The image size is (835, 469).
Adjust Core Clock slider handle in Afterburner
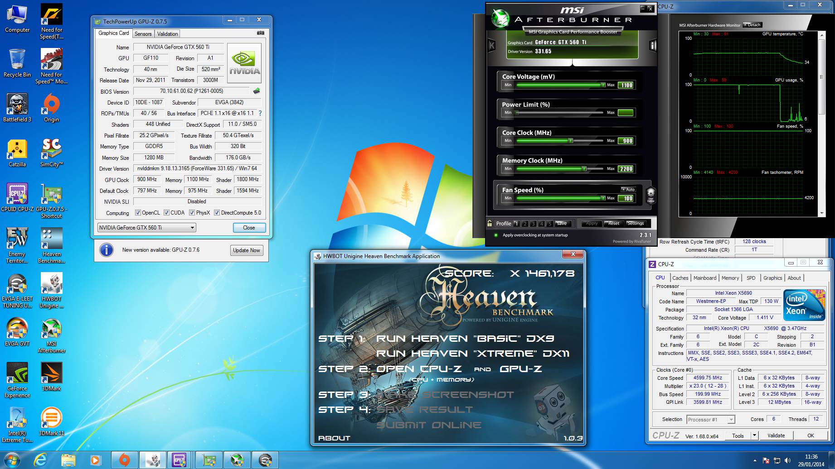tap(571, 141)
